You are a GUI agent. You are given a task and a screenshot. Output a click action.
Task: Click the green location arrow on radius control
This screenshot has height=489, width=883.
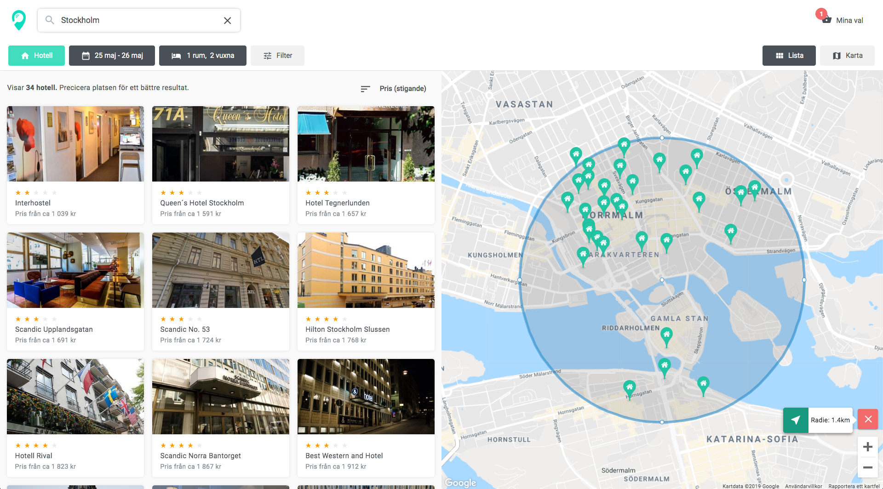pos(796,419)
